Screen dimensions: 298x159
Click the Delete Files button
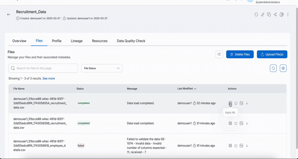point(240,54)
